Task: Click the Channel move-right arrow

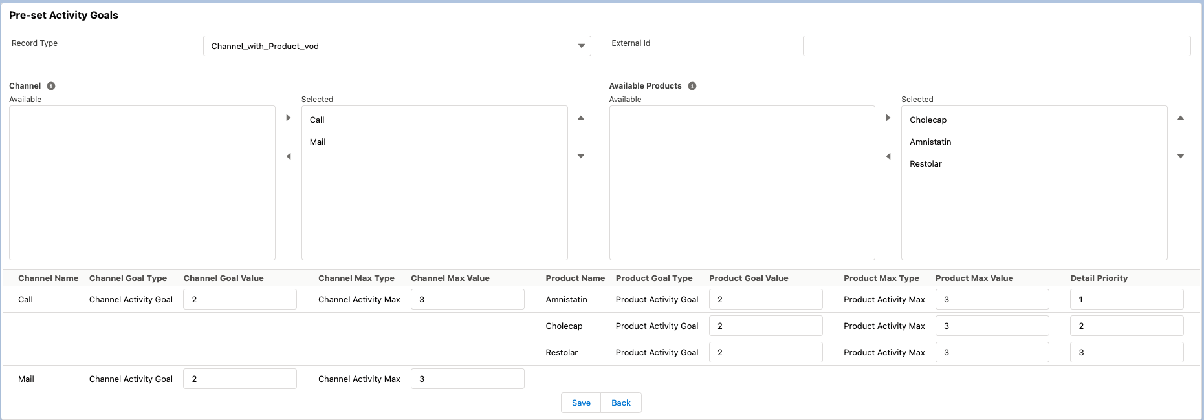Action: click(x=289, y=118)
